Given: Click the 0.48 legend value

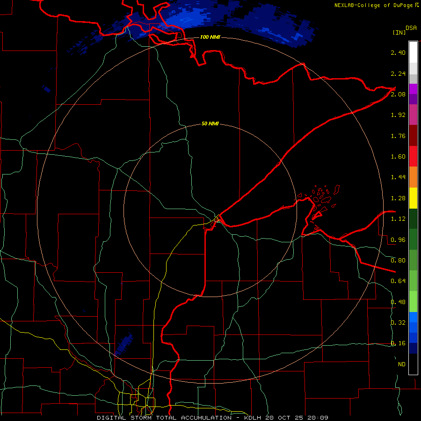Looking at the screenshot, I should [398, 302].
